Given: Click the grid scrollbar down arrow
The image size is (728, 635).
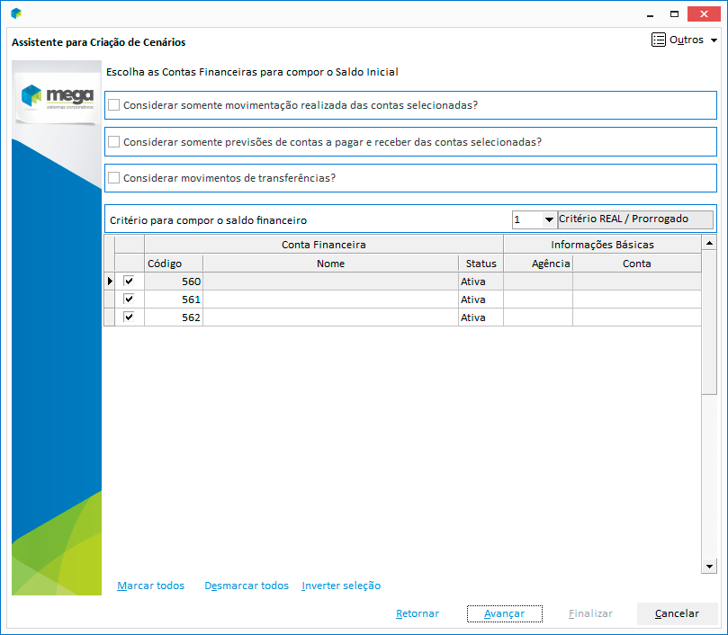Looking at the screenshot, I should pos(709,566).
